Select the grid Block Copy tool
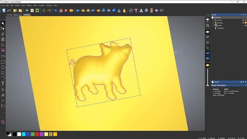 pyautogui.click(x=3, y=39)
